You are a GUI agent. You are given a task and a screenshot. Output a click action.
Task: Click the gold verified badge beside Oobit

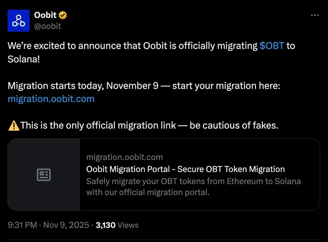click(x=62, y=15)
